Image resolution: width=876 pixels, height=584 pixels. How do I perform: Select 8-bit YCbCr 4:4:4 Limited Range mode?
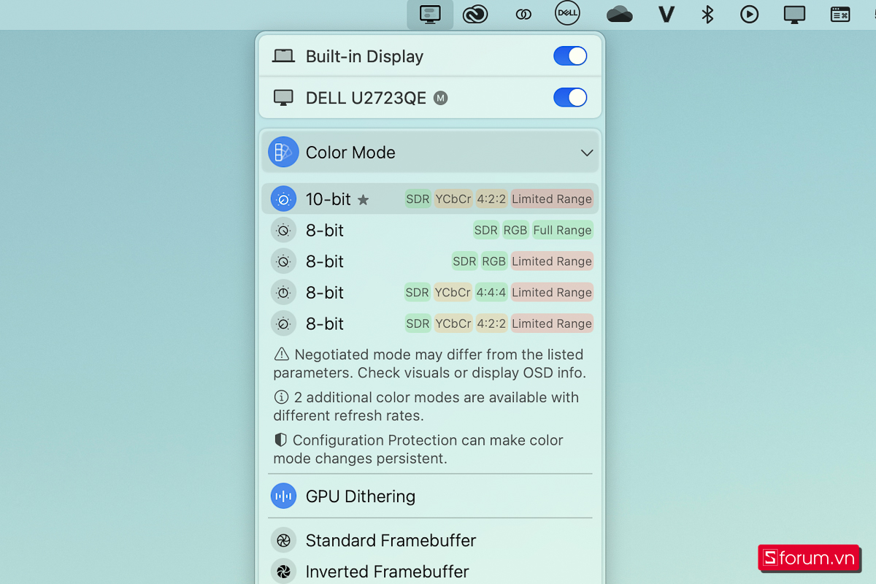pyautogui.click(x=430, y=292)
